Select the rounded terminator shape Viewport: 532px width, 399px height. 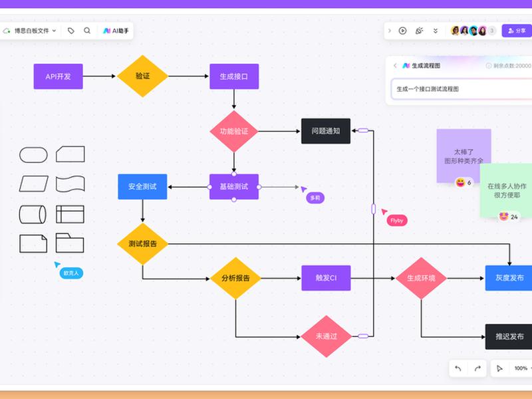[34, 155]
